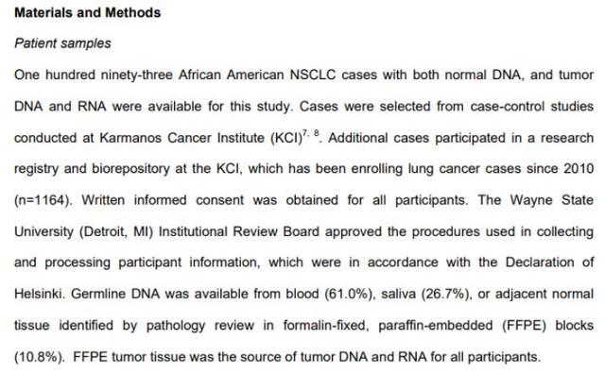Viewport: 605px width, 372px height.
Task: Open citation reference 8 superscript
Action: pos(317,134)
